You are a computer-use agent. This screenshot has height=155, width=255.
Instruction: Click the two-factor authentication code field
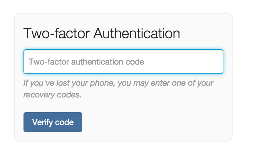click(123, 62)
